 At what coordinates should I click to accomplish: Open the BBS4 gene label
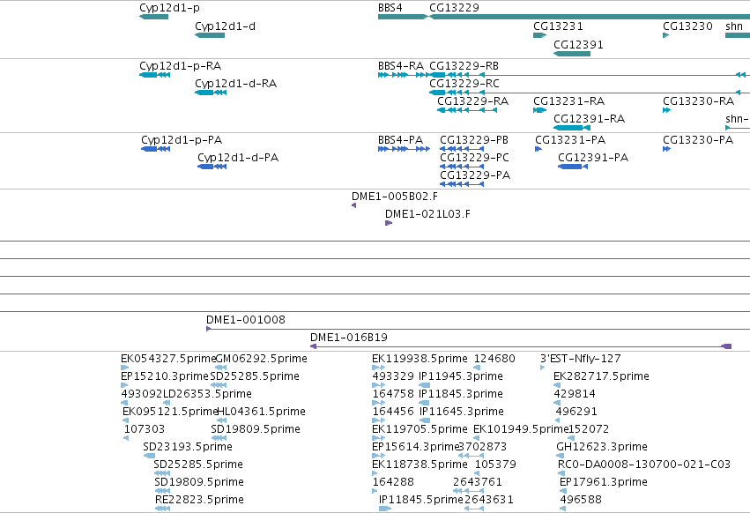pos(390,8)
